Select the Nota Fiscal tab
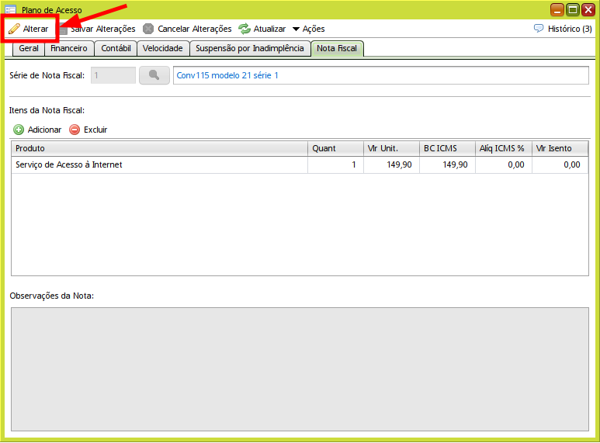Image resolution: width=600 pixels, height=443 pixels. click(337, 48)
